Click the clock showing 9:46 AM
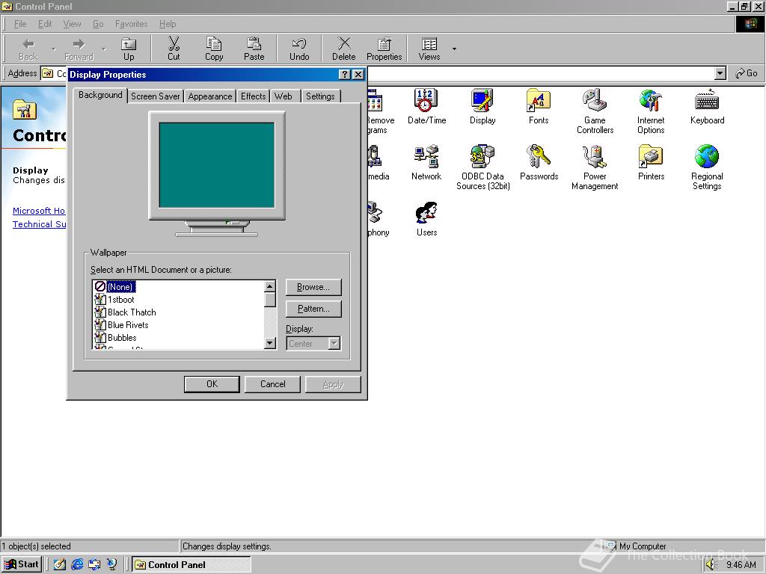Viewport: 766px width, 574px height. pos(741,565)
